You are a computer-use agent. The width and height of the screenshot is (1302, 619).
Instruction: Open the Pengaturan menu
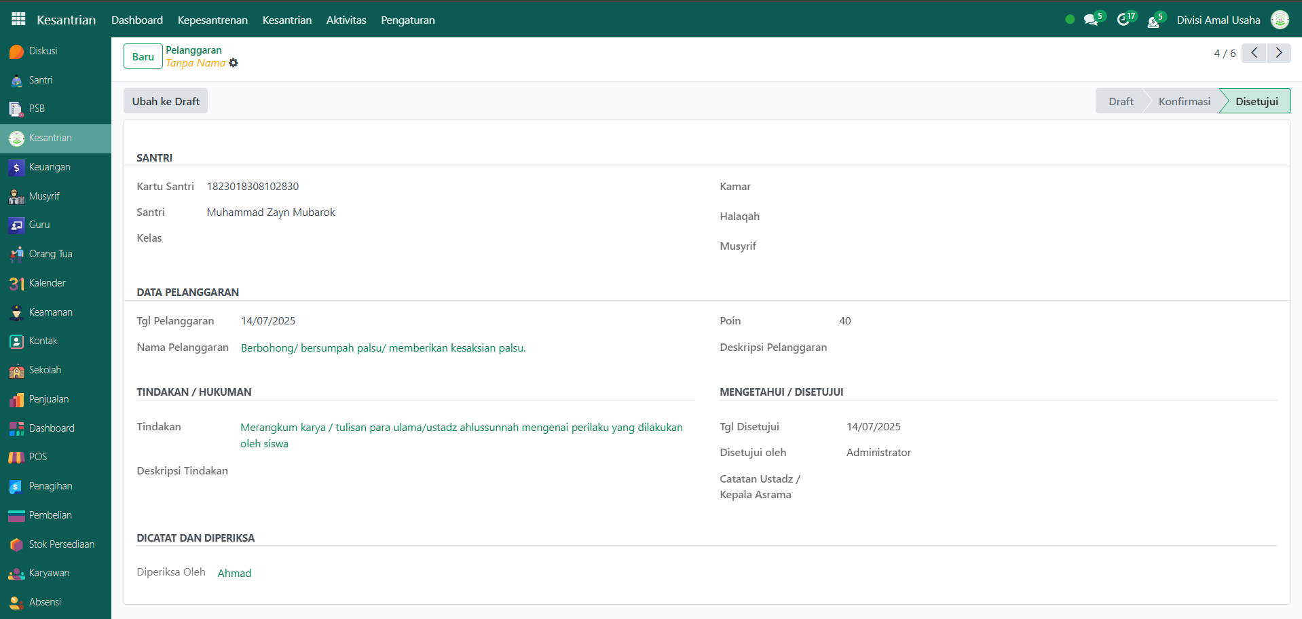coord(407,20)
